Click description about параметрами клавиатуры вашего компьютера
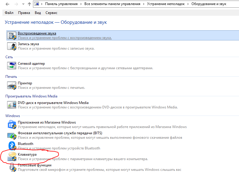The width and height of the screenshot is (239, 172). (x=83, y=159)
